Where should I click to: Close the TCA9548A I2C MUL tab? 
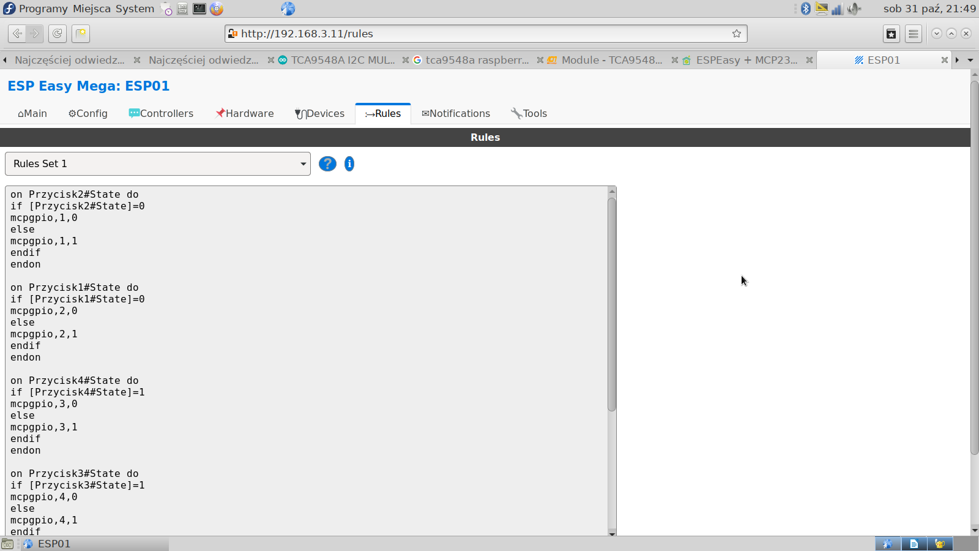coord(405,60)
